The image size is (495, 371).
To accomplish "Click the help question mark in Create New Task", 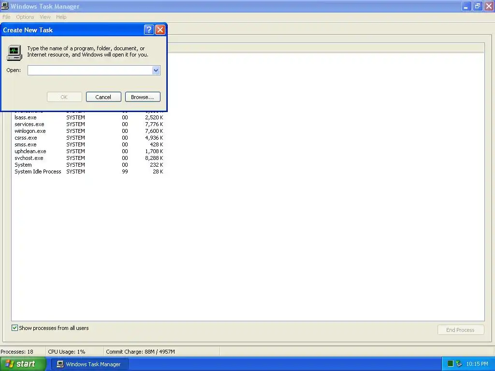I will (x=149, y=30).
